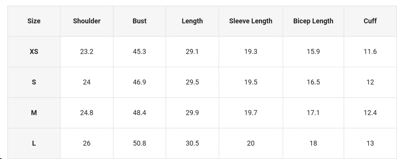Click the XS bust value 45.3
The width and height of the screenshot is (402, 159).
(x=139, y=52)
